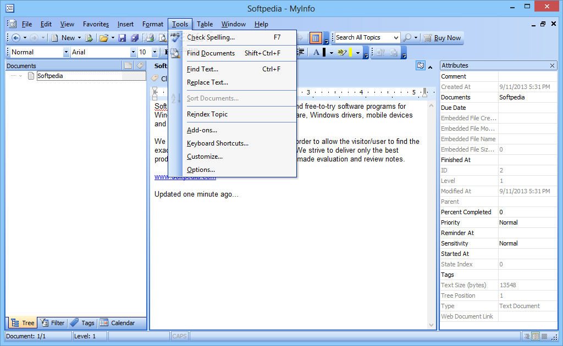Click the black font color swatch

point(324,52)
